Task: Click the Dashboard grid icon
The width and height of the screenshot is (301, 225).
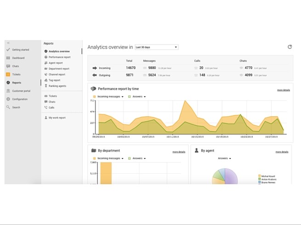Action: coord(8,58)
